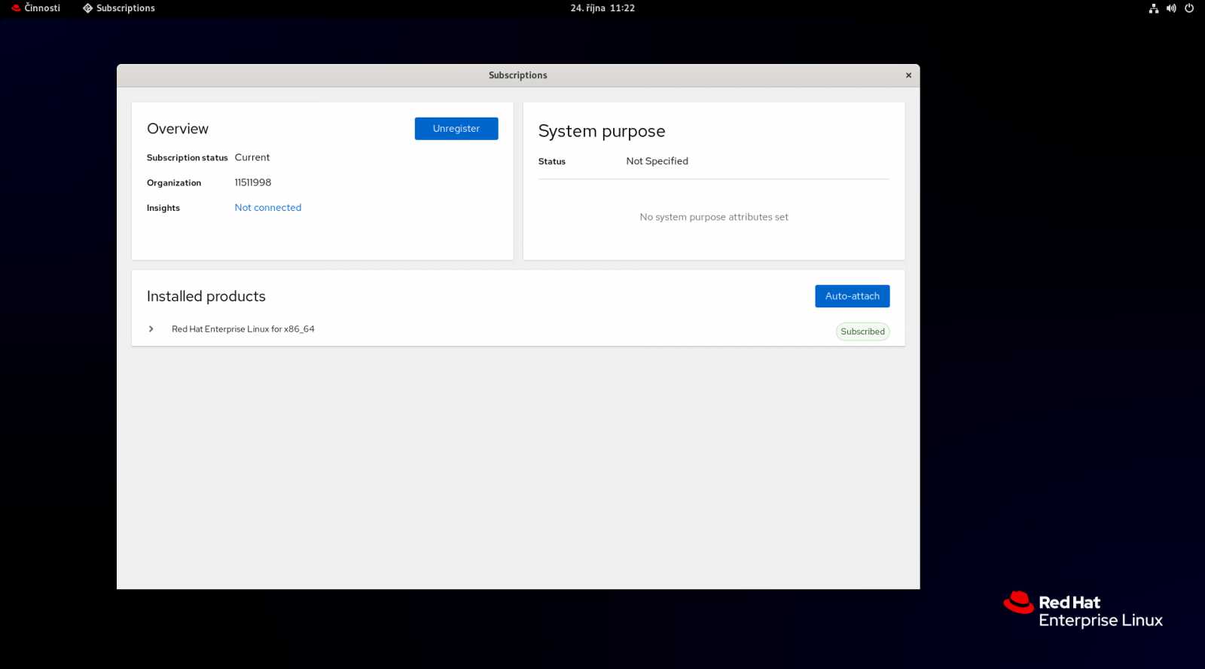The height and width of the screenshot is (669, 1205).
Task: Click the Red Hat Enterprise Linux for x86_64 text
Action: [243, 329]
